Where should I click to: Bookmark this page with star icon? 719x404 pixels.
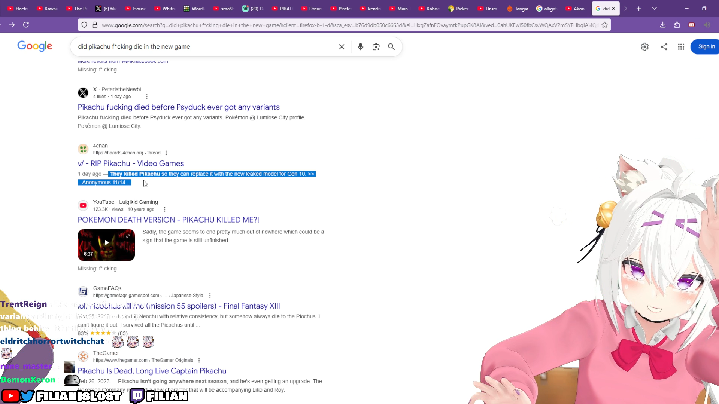pyautogui.click(x=604, y=25)
